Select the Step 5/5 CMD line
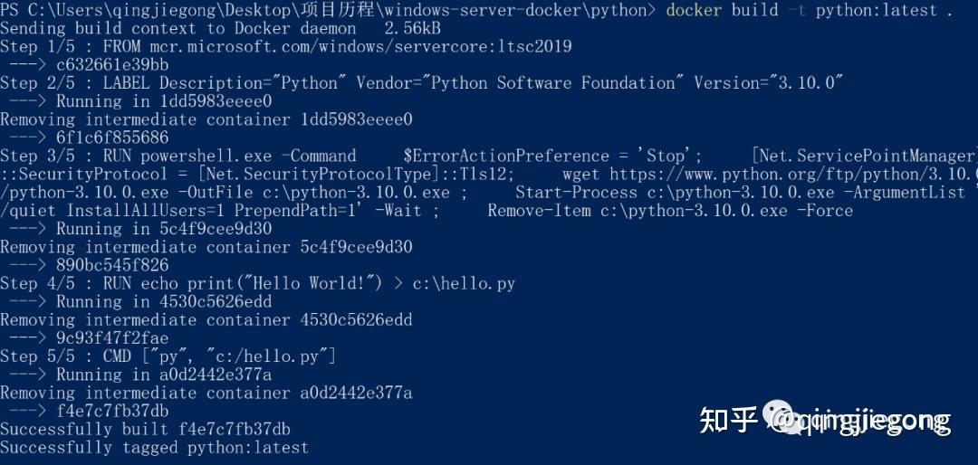Image resolution: width=978 pixels, height=465 pixels. 168,356
